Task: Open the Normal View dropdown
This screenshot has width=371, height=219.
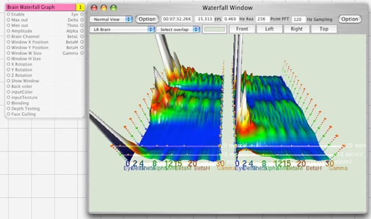Action: (111, 19)
